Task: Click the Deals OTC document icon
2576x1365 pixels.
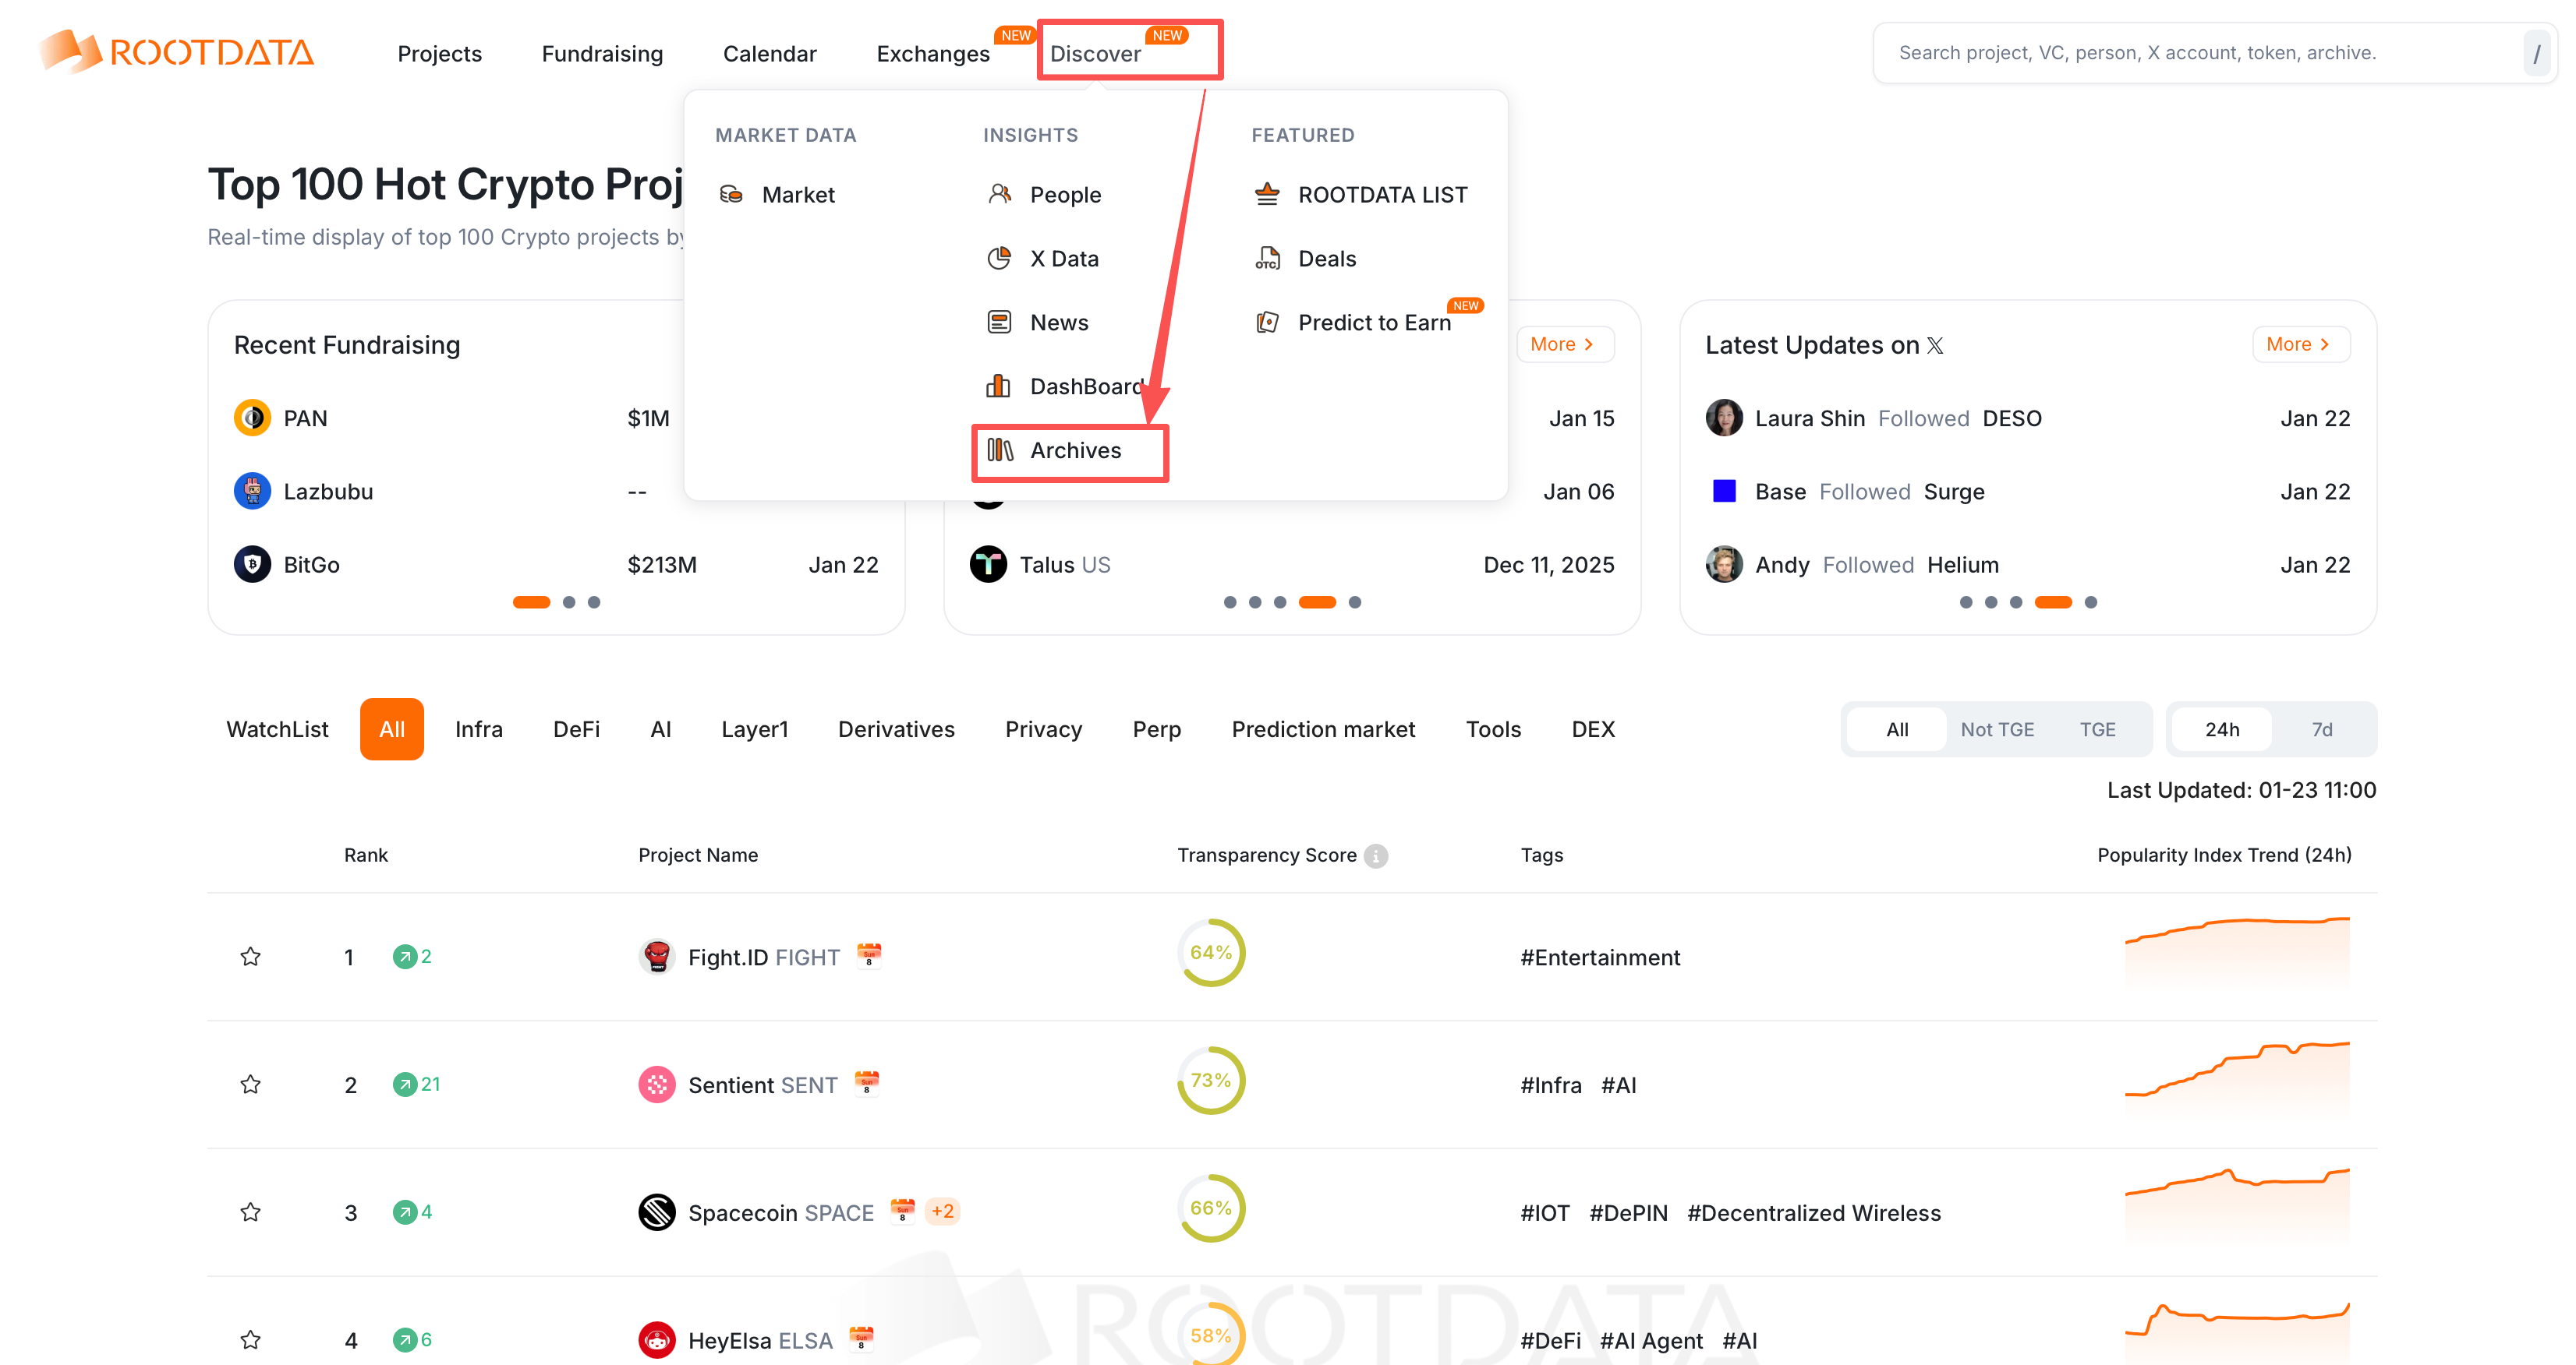Action: (1267, 259)
